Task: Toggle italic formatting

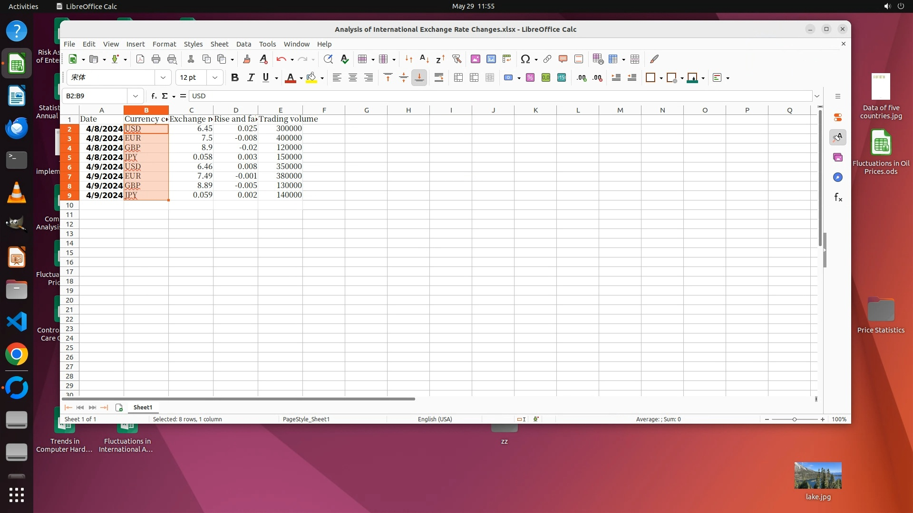Action: 251,78
